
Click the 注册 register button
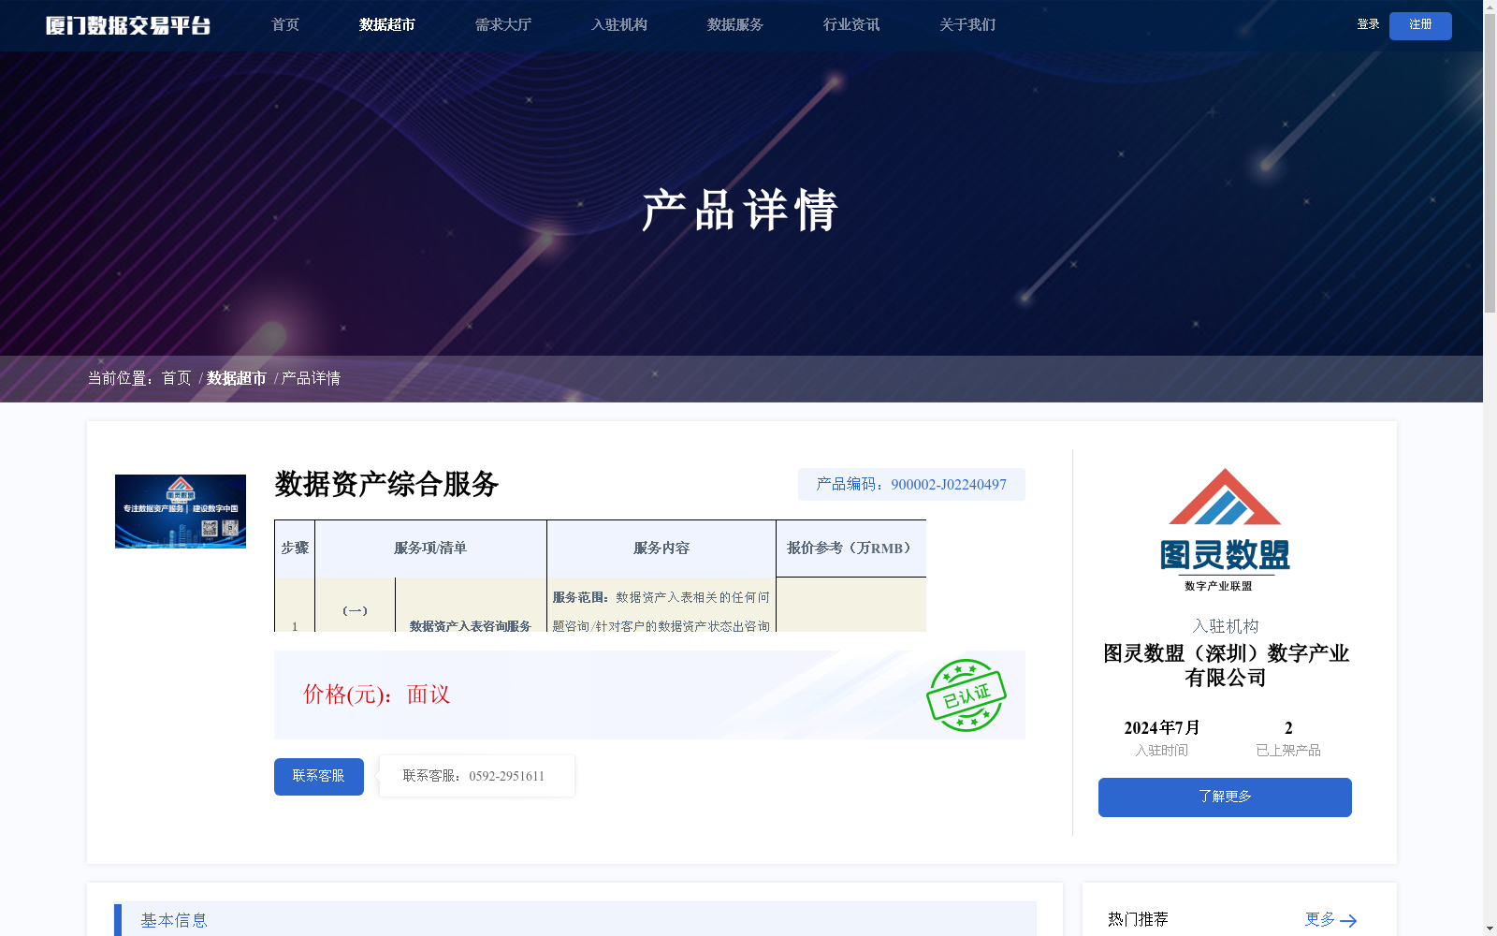(x=1420, y=25)
